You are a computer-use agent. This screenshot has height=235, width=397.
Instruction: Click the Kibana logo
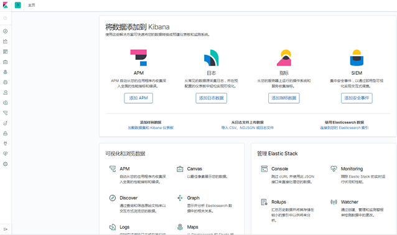click(6, 5)
